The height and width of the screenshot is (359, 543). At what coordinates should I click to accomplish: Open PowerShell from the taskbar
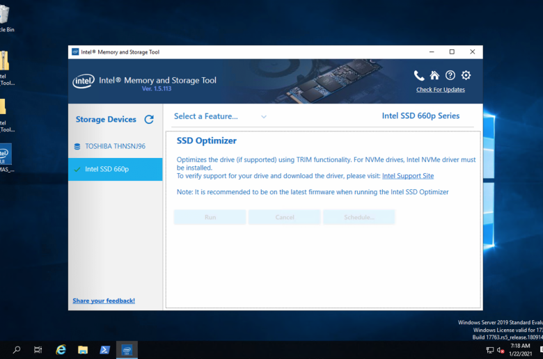click(104, 350)
